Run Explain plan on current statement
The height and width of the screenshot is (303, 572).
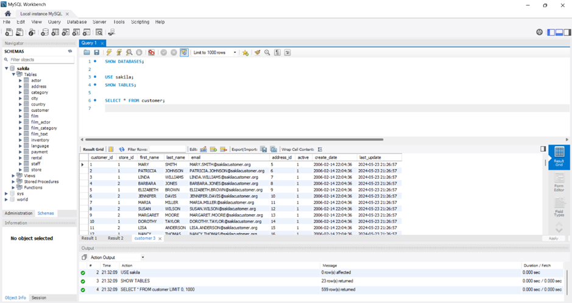[x=129, y=52]
